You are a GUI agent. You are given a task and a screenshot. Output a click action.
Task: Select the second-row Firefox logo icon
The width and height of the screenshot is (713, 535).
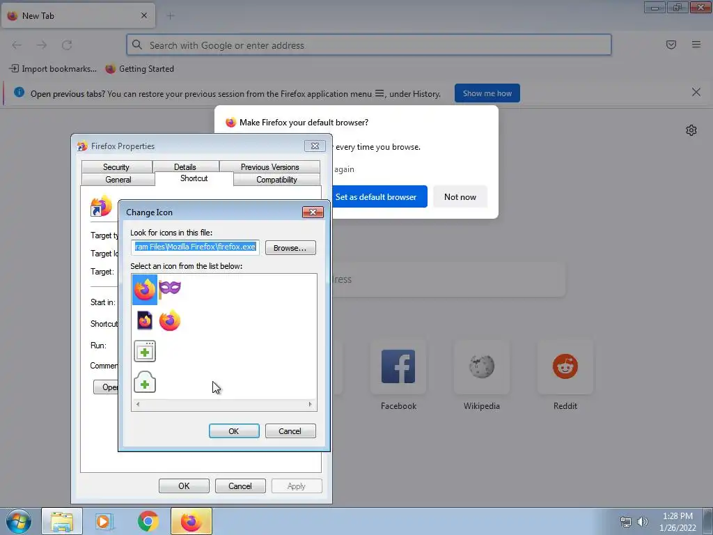170,320
